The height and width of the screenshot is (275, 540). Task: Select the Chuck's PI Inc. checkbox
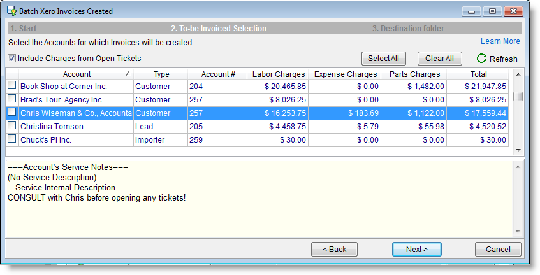(x=11, y=139)
